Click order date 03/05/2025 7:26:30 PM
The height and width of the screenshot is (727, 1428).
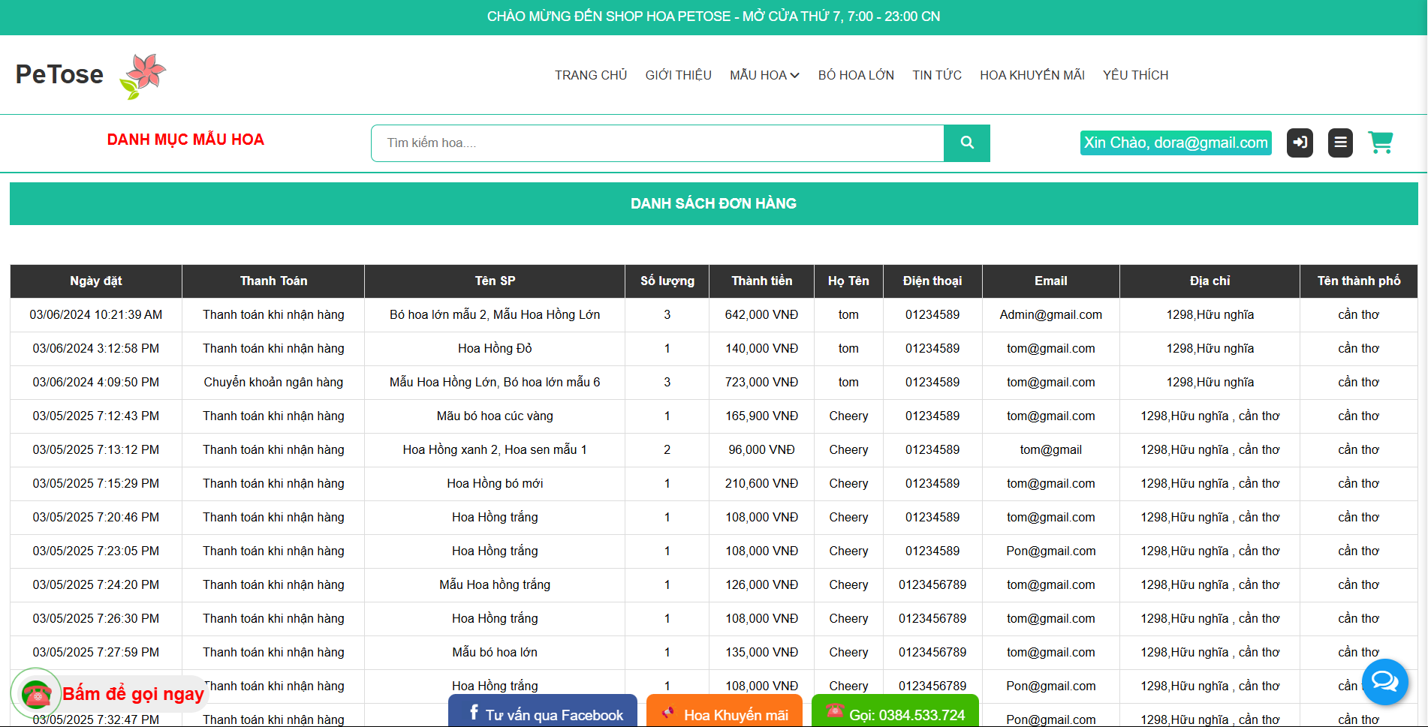[x=96, y=618]
